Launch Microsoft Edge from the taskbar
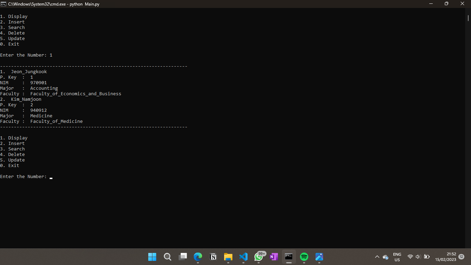 (198, 257)
